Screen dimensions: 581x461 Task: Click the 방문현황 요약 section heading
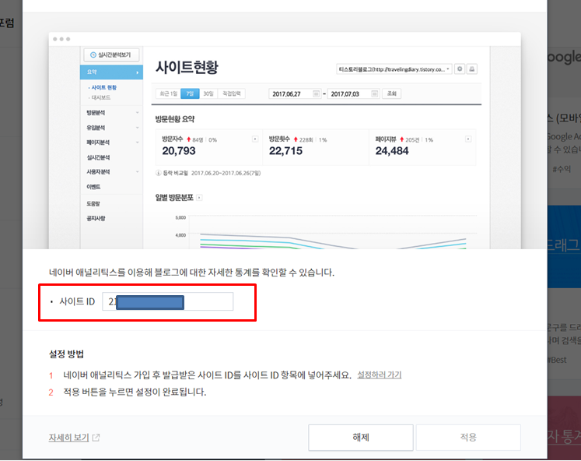click(x=175, y=119)
